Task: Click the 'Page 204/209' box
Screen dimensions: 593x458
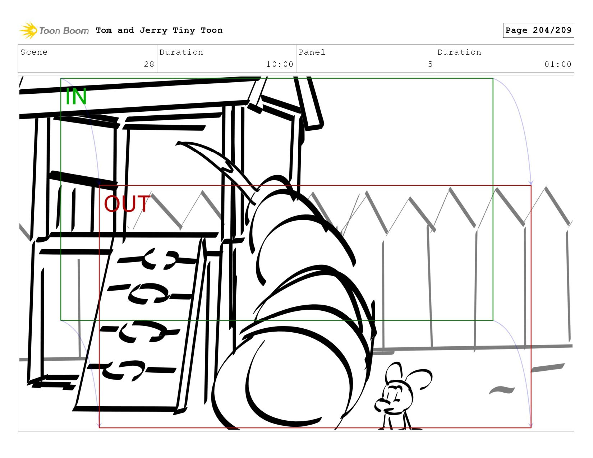Action: (x=538, y=30)
